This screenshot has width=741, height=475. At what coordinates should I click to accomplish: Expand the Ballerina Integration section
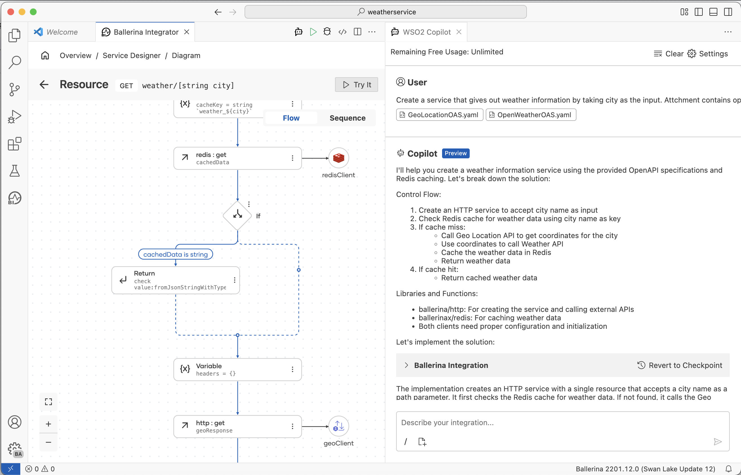[407, 365]
